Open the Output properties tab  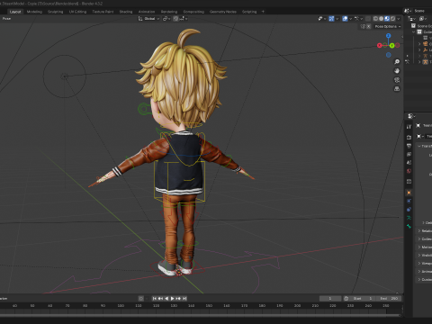tap(409, 146)
